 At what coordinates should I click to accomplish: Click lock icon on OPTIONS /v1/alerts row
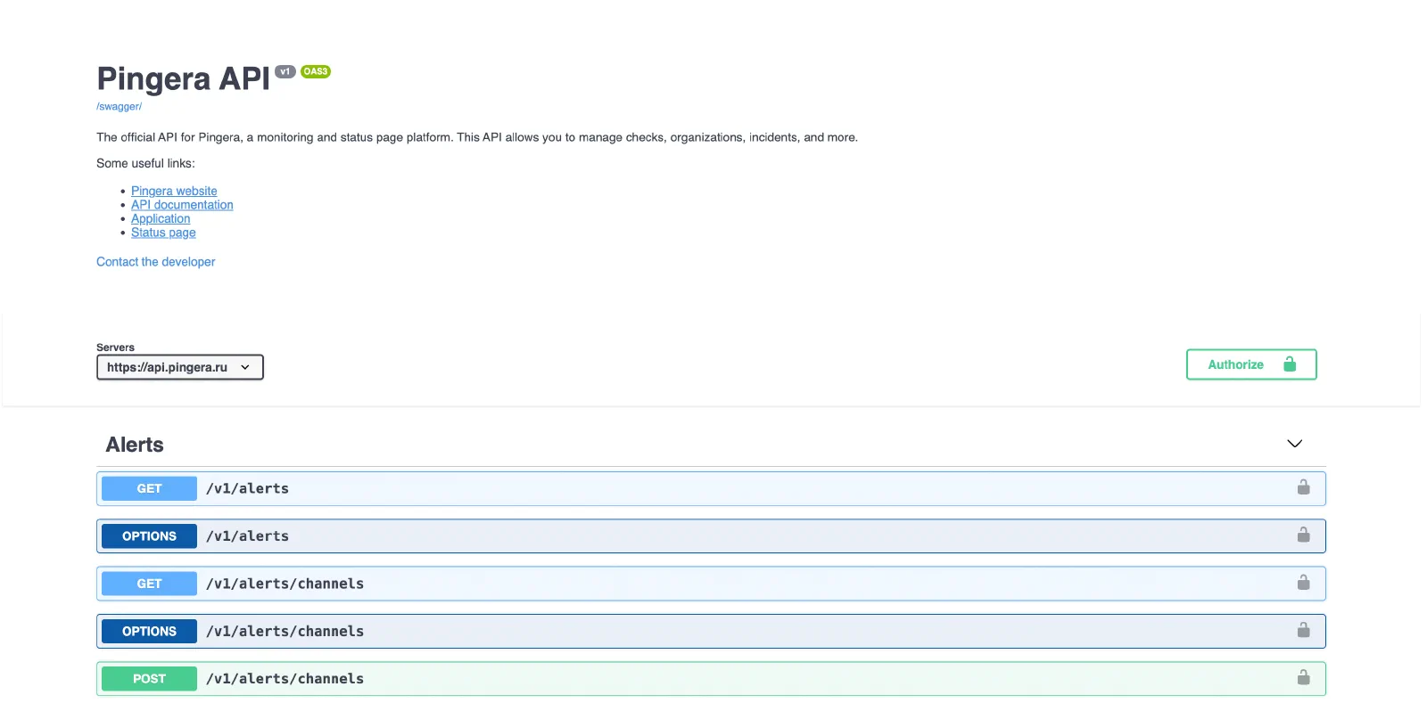[1303, 535]
